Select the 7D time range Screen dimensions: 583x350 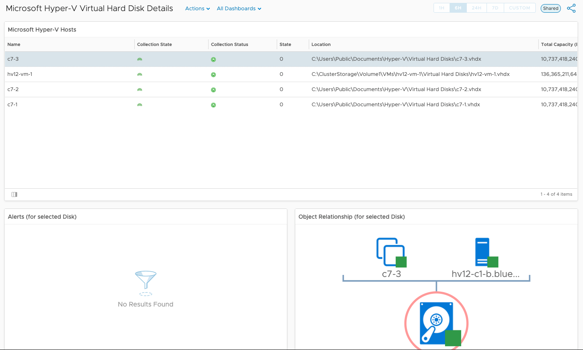495,8
